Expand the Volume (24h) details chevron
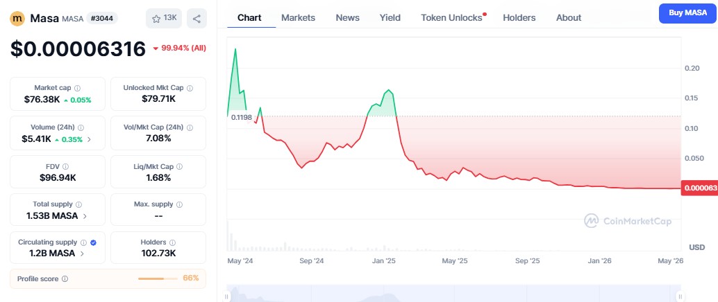This screenshot has width=718, height=302. [x=90, y=139]
